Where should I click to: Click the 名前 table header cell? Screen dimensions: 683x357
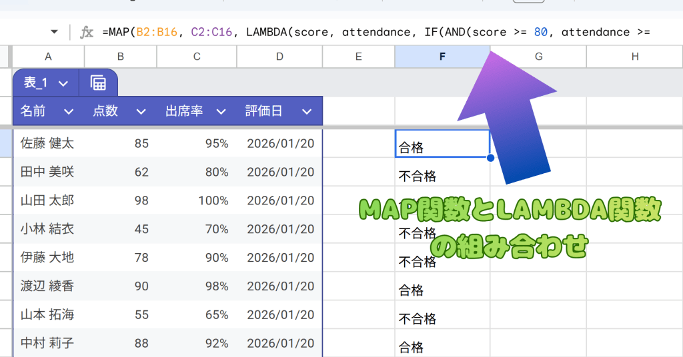pyautogui.click(x=48, y=111)
